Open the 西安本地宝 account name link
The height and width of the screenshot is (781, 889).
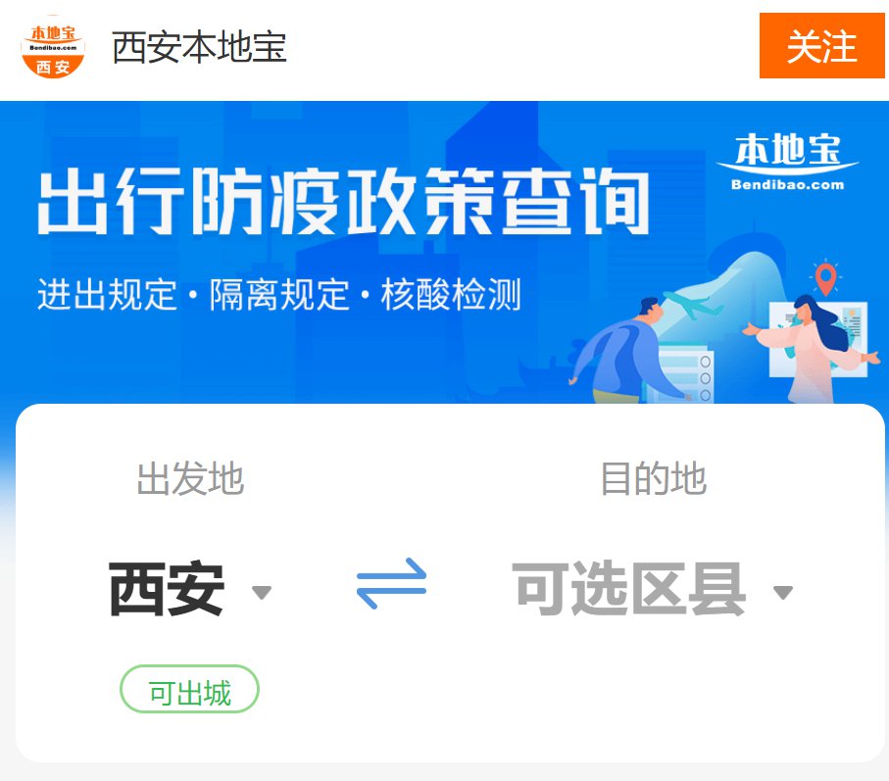click(199, 47)
